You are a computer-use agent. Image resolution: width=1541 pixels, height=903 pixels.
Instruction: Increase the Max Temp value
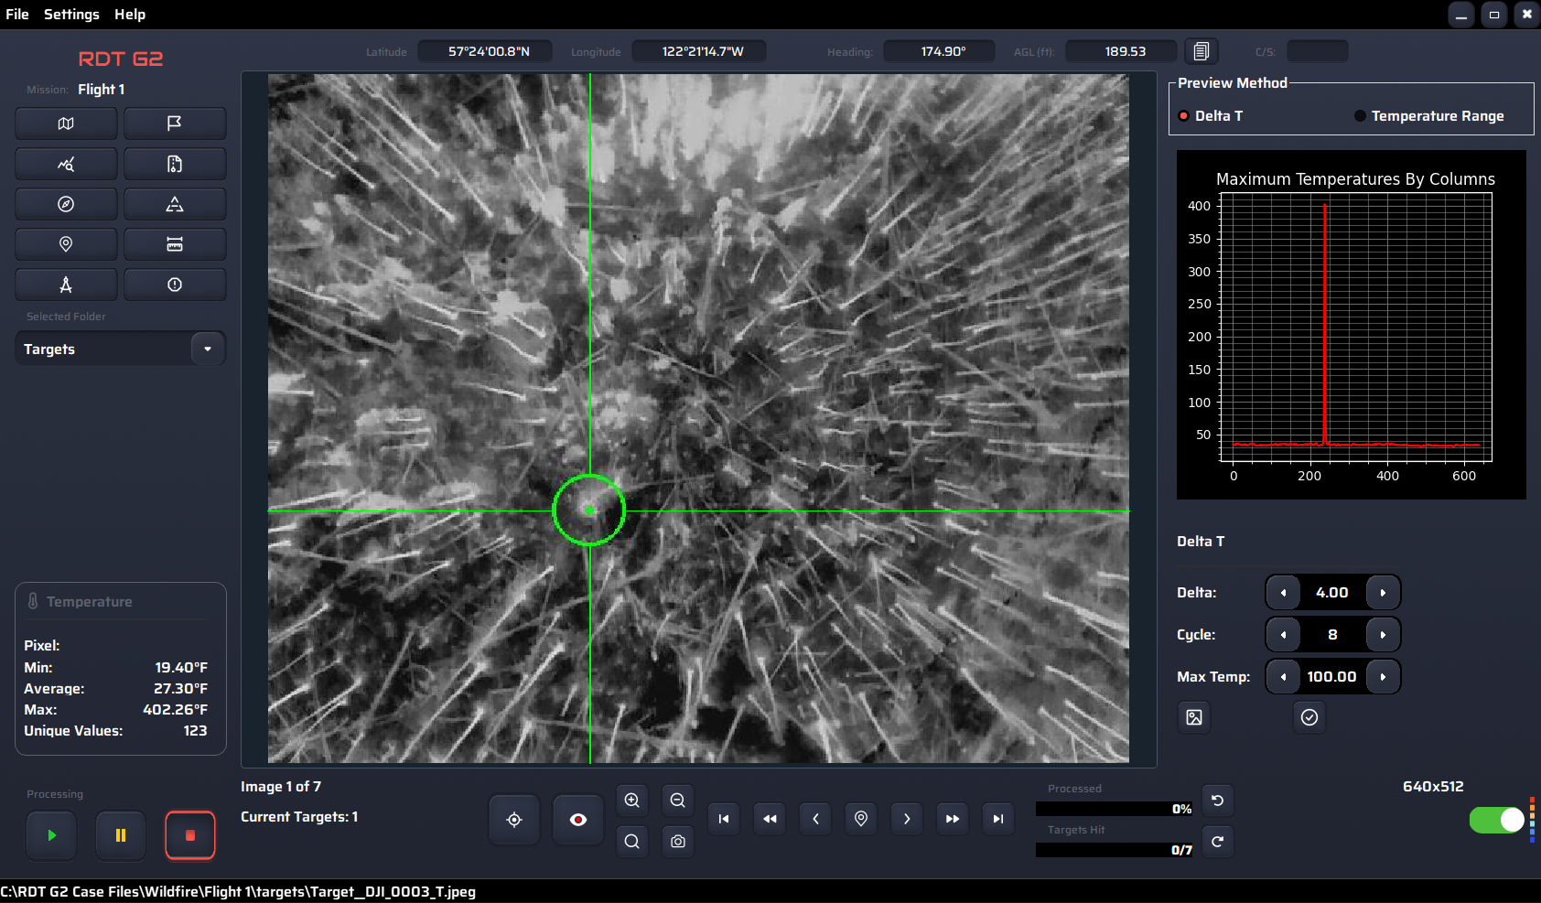pyautogui.click(x=1383, y=677)
